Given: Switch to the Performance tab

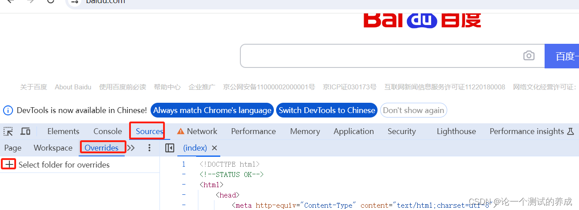Looking at the screenshot, I should tap(253, 131).
